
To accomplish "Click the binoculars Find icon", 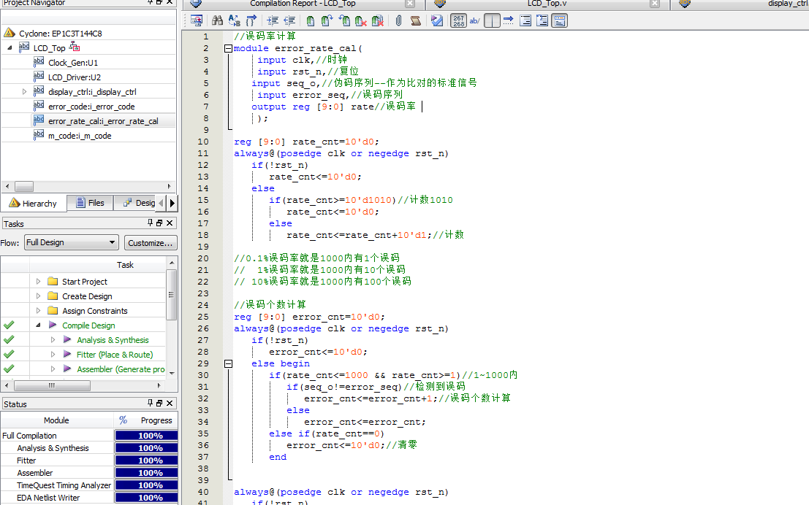I will pyautogui.click(x=217, y=21).
